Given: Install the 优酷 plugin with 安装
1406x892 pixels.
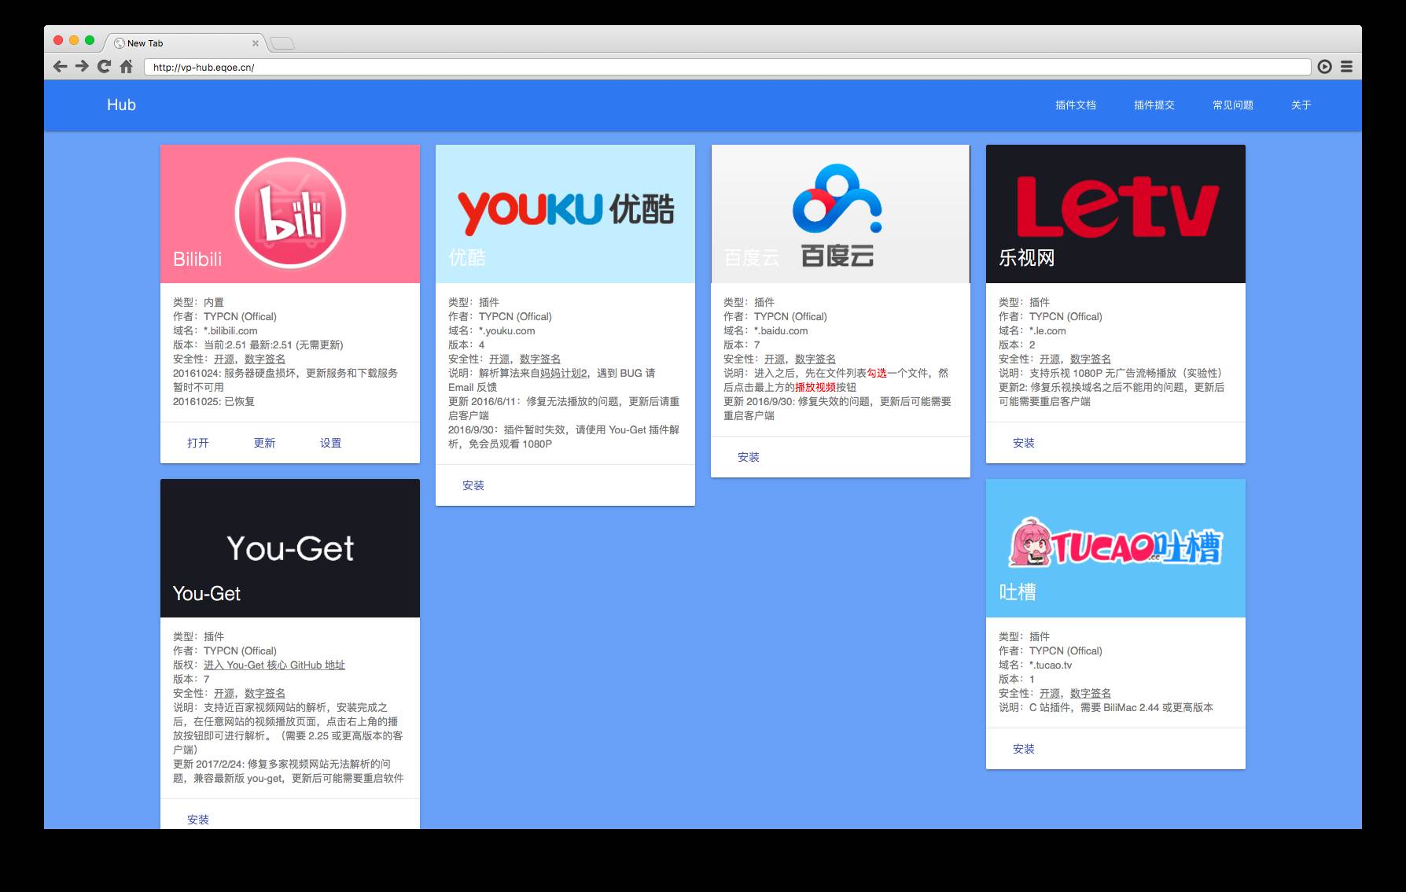Looking at the screenshot, I should 473,485.
